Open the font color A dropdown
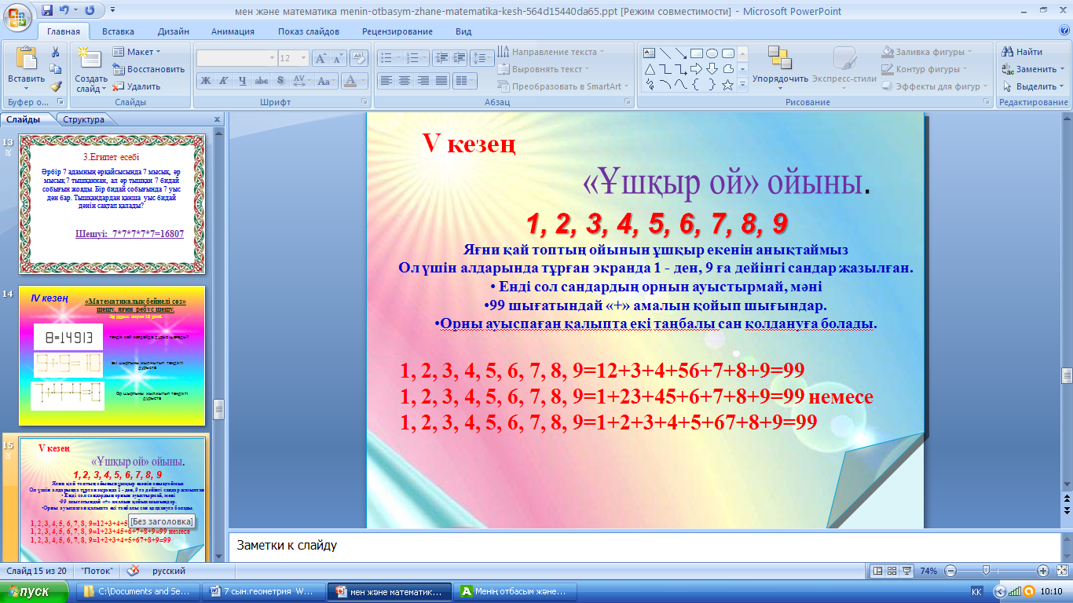Screen dimensions: 1073x603 (x=364, y=80)
